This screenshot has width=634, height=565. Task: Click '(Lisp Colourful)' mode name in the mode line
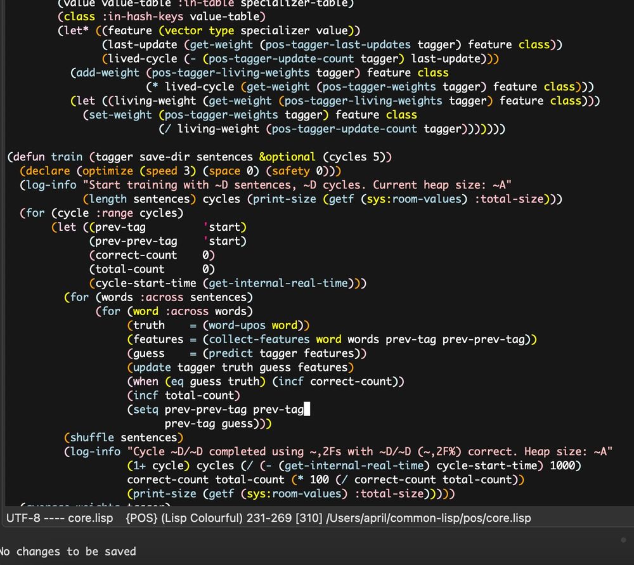[202, 518]
